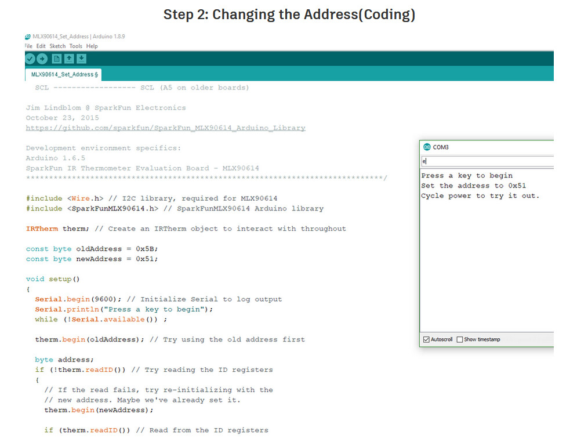Click the Open sketch up-arrow icon

(x=69, y=59)
